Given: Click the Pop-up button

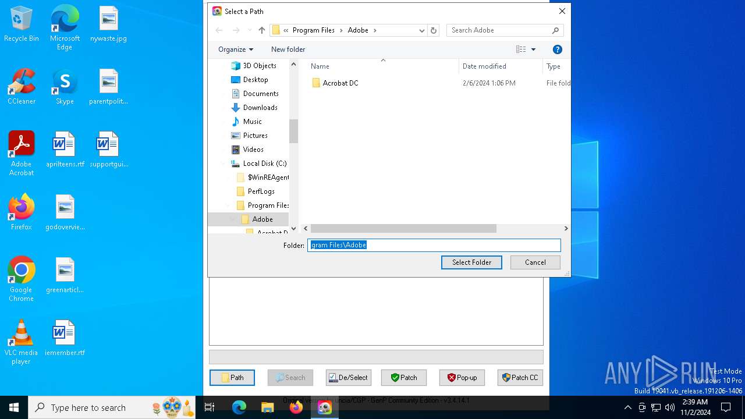Looking at the screenshot, I should pos(462,378).
